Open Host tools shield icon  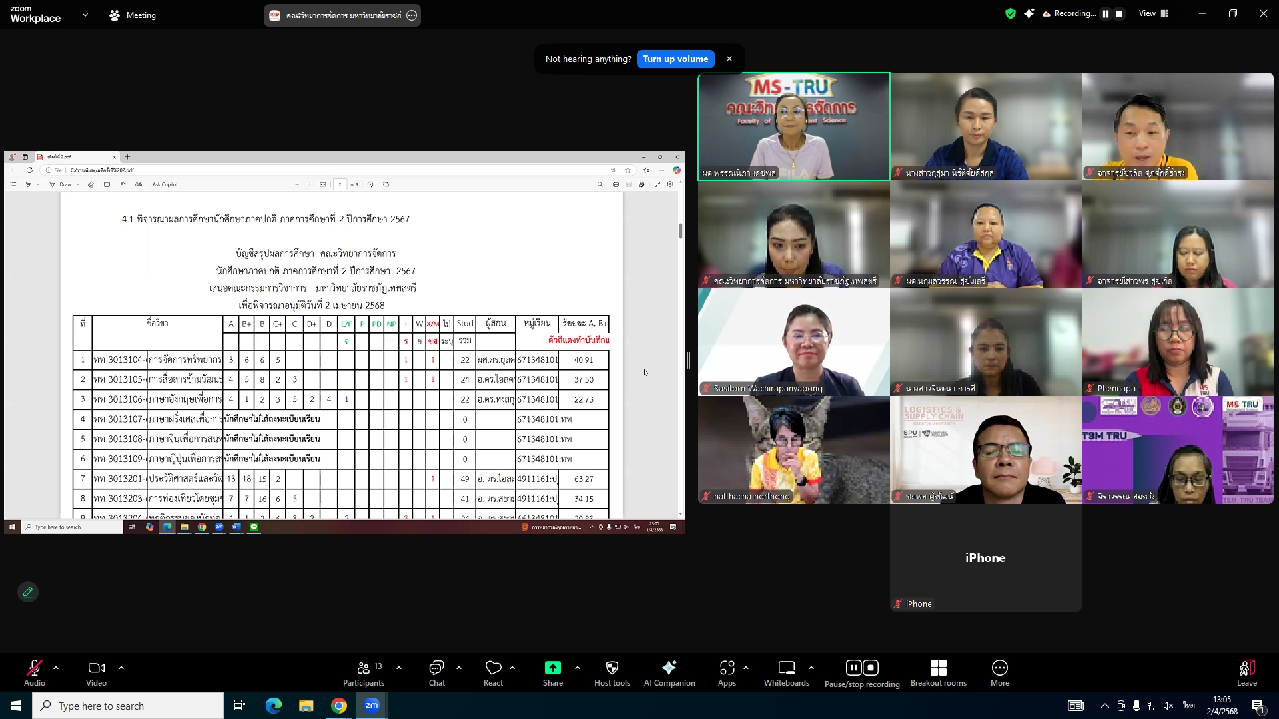point(612,668)
